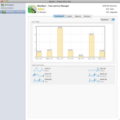Click the $848.99 Revenue summary
Viewport: 120px width, 120px height.
coord(109,6)
